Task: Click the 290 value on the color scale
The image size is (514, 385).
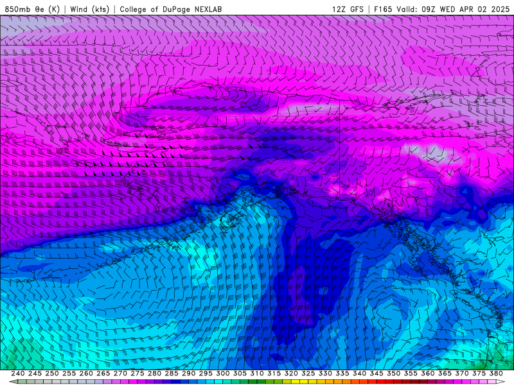Action: 188,373
